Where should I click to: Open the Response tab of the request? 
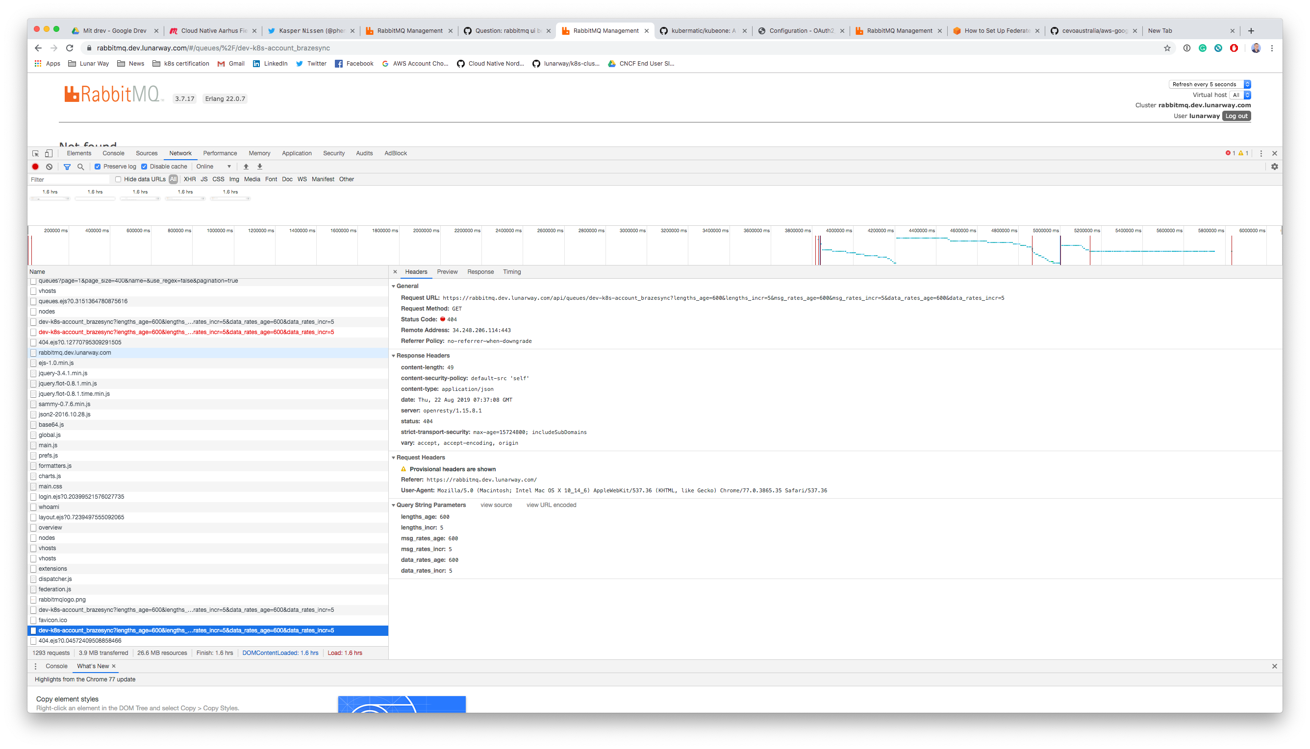[x=480, y=271]
